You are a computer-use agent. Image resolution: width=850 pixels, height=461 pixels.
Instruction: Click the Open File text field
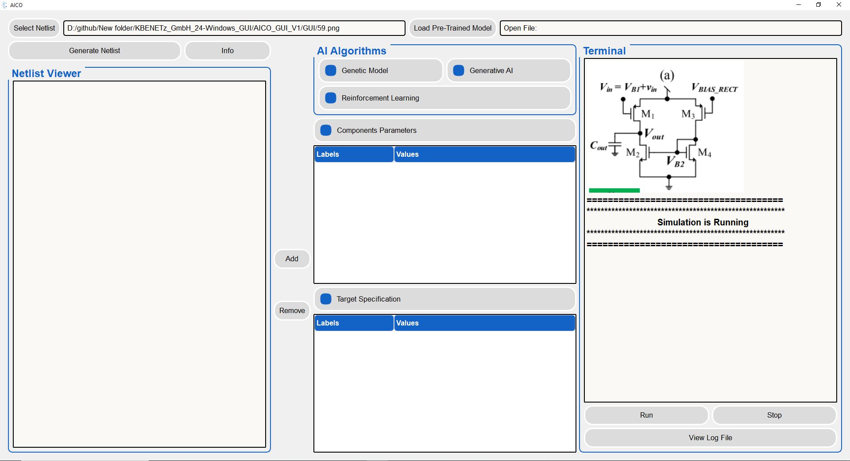tap(670, 28)
